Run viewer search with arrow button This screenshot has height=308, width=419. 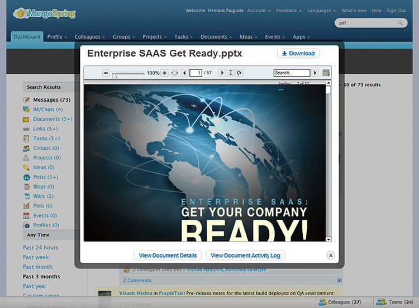point(315,73)
